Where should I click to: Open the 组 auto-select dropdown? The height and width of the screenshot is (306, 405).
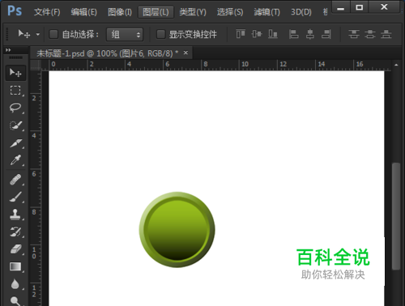pos(125,35)
